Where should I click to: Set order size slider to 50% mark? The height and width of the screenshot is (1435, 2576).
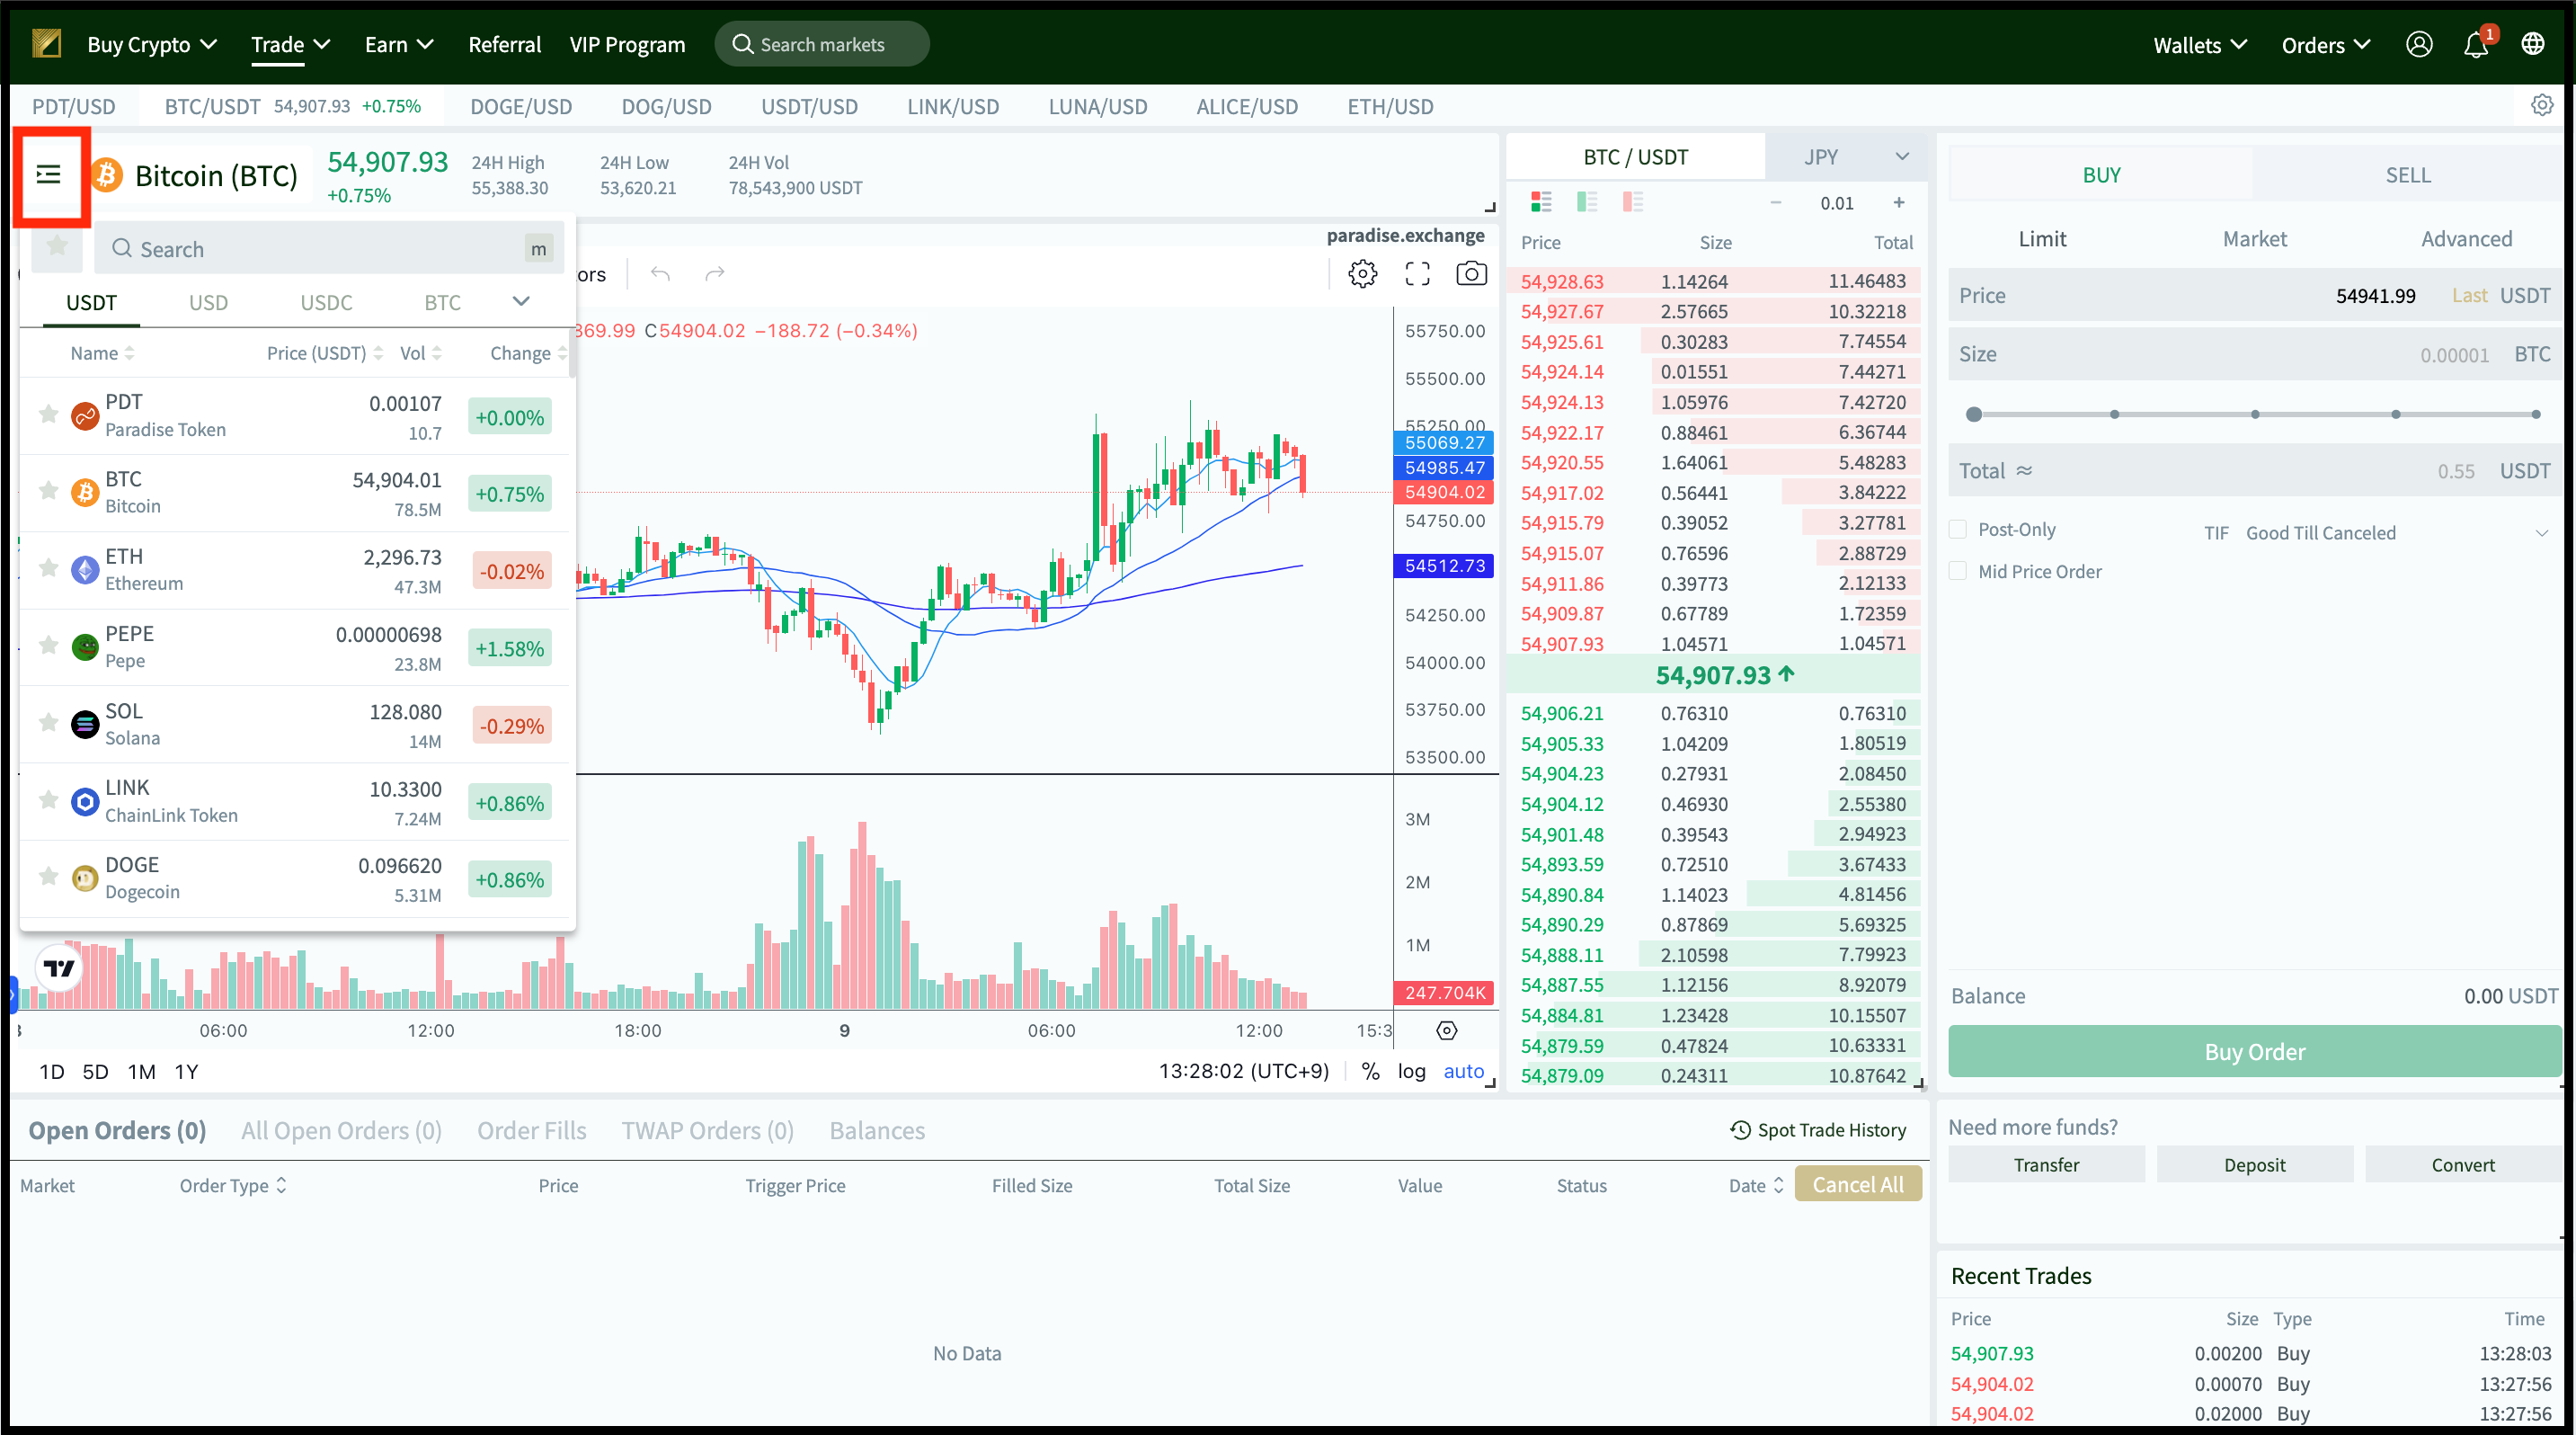[2254, 414]
